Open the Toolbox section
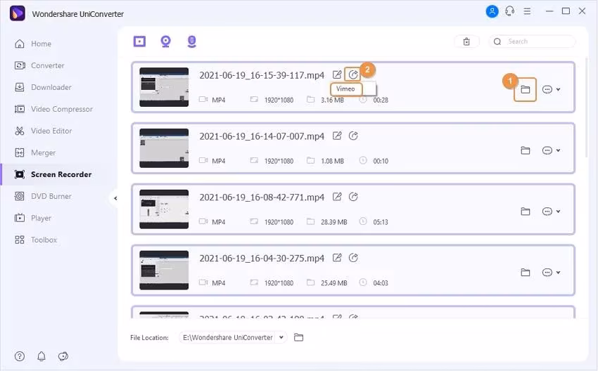598x371 pixels. pyautogui.click(x=35, y=240)
